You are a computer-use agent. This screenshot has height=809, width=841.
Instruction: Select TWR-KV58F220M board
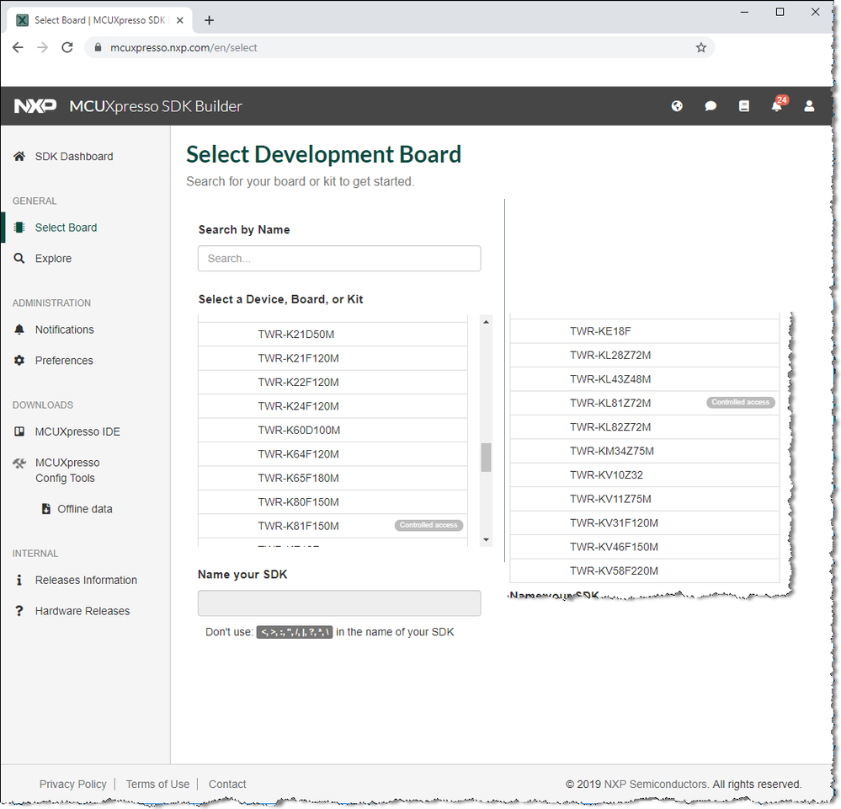(645, 571)
